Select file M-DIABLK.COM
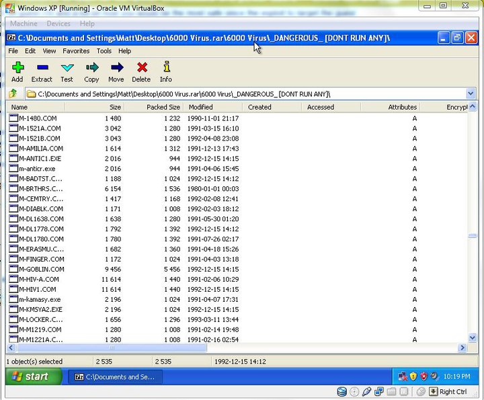The height and width of the screenshot is (400, 484). (41, 209)
